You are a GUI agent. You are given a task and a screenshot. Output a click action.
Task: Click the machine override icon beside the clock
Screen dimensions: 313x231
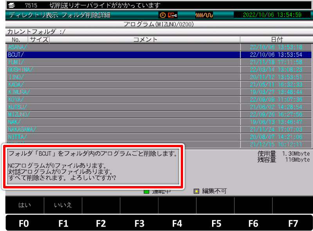tap(172, 14)
